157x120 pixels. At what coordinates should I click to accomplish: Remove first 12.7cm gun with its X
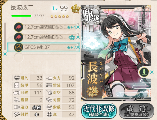pyautogui.click(x=78, y=27)
